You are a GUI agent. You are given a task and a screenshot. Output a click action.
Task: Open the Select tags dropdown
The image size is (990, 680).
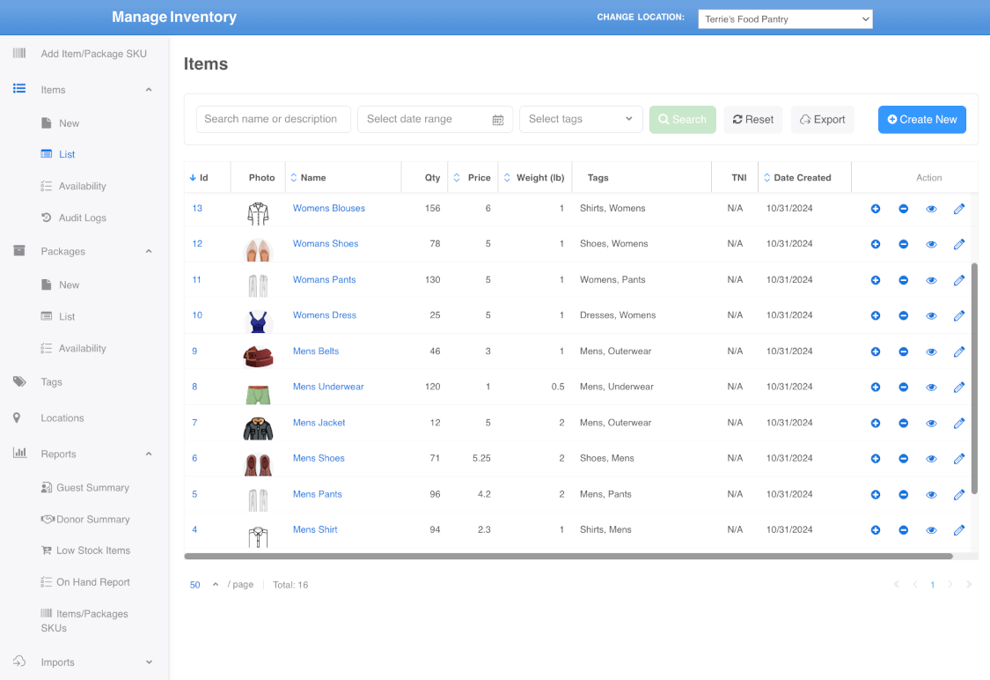(x=581, y=119)
